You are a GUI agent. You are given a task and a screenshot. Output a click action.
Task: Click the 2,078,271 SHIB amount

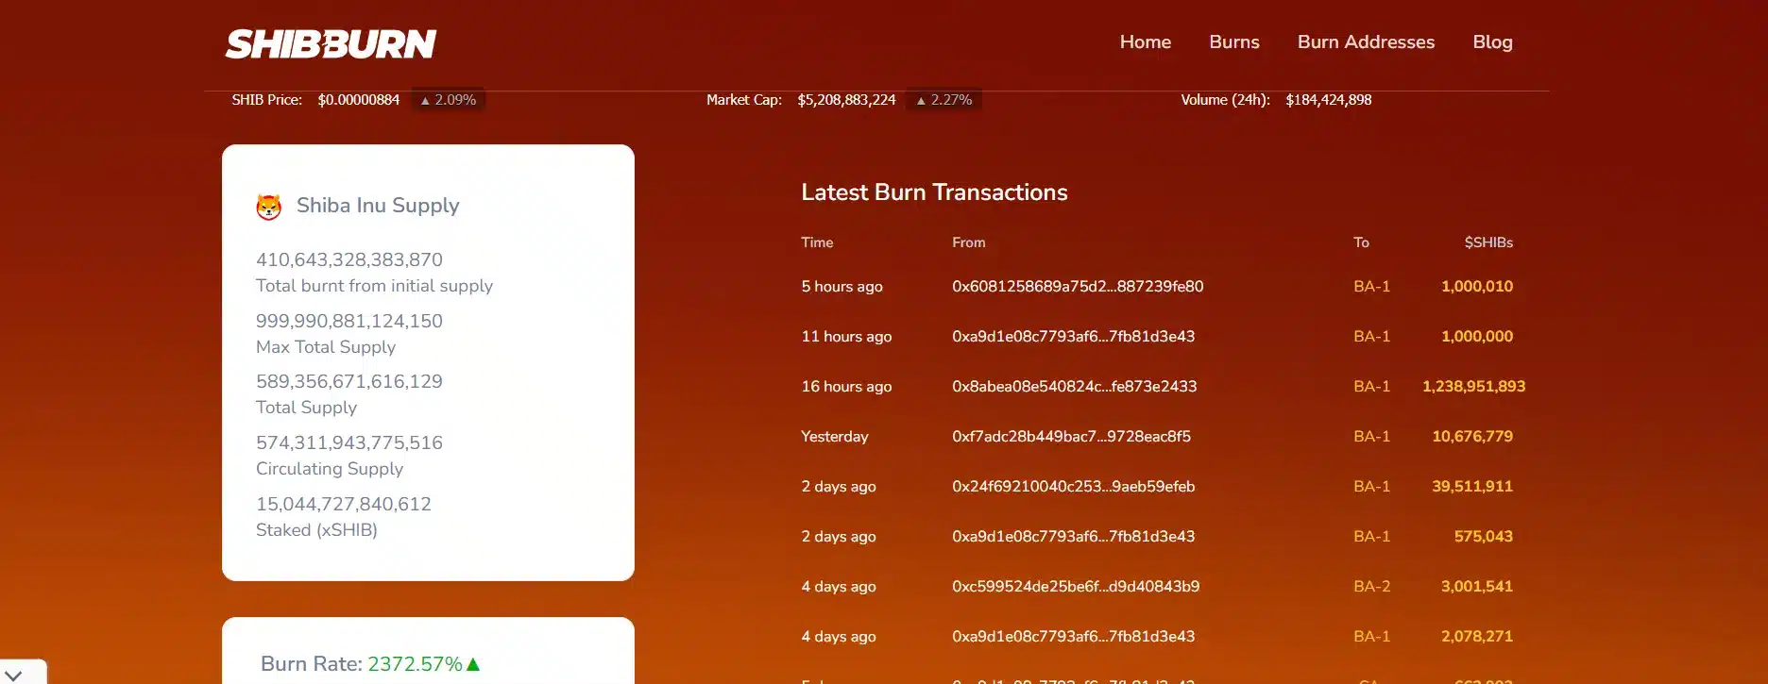(x=1477, y=636)
